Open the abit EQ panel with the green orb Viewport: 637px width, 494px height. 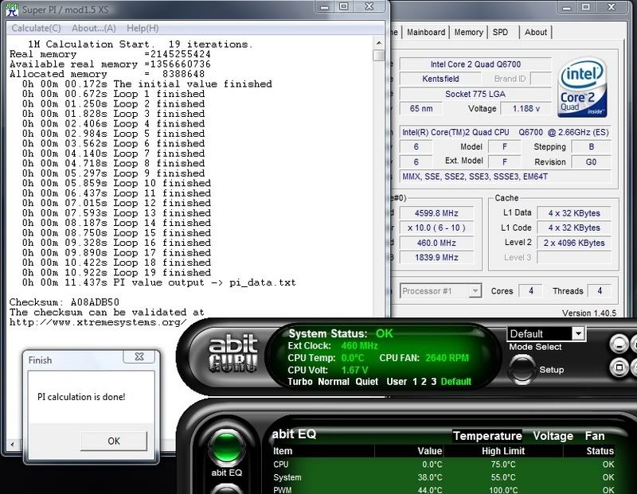coord(227,447)
